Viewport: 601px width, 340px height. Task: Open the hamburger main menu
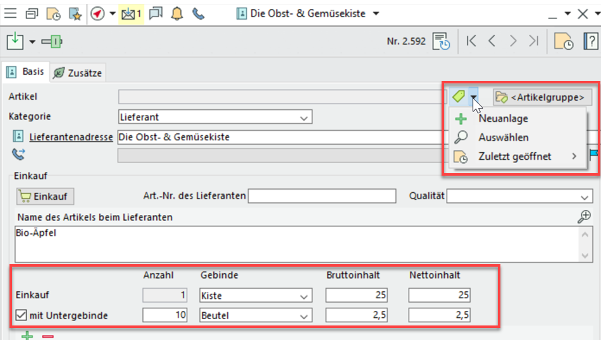pos(11,13)
